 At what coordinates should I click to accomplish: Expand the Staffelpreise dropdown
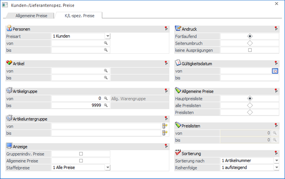point(107,167)
